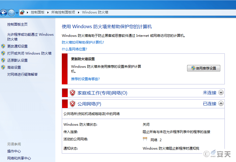The image size is (236, 162).
Task: Open 网络和共享中心 link
Action: click(x=19, y=158)
